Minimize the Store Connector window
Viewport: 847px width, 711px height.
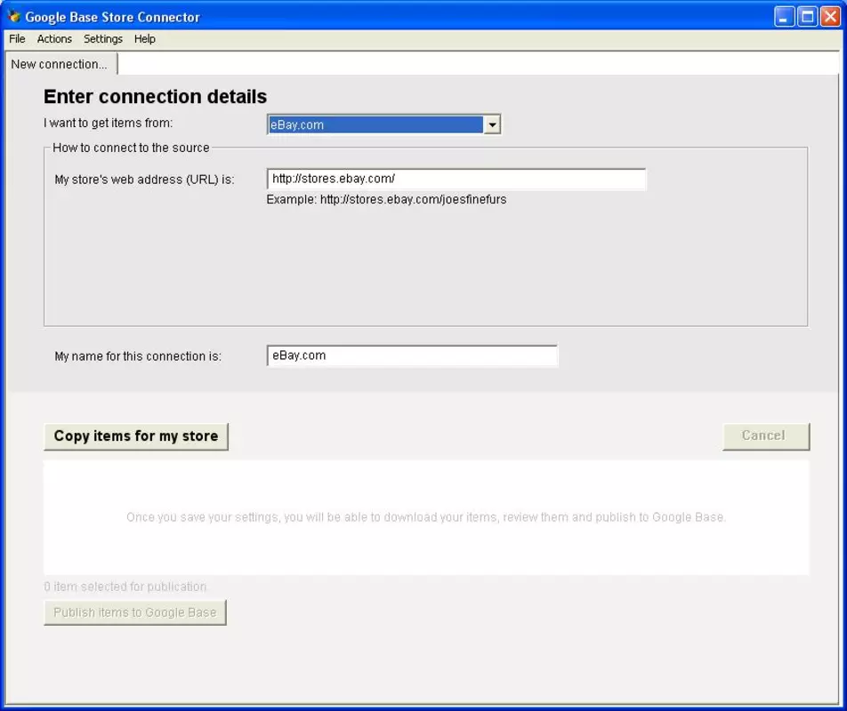pos(784,17)
